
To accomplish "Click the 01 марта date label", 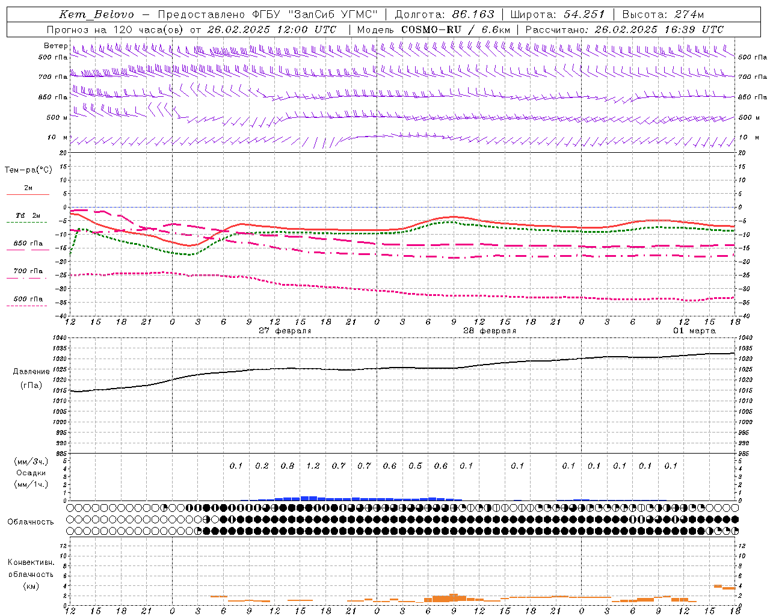I will [x=694, y=331].
